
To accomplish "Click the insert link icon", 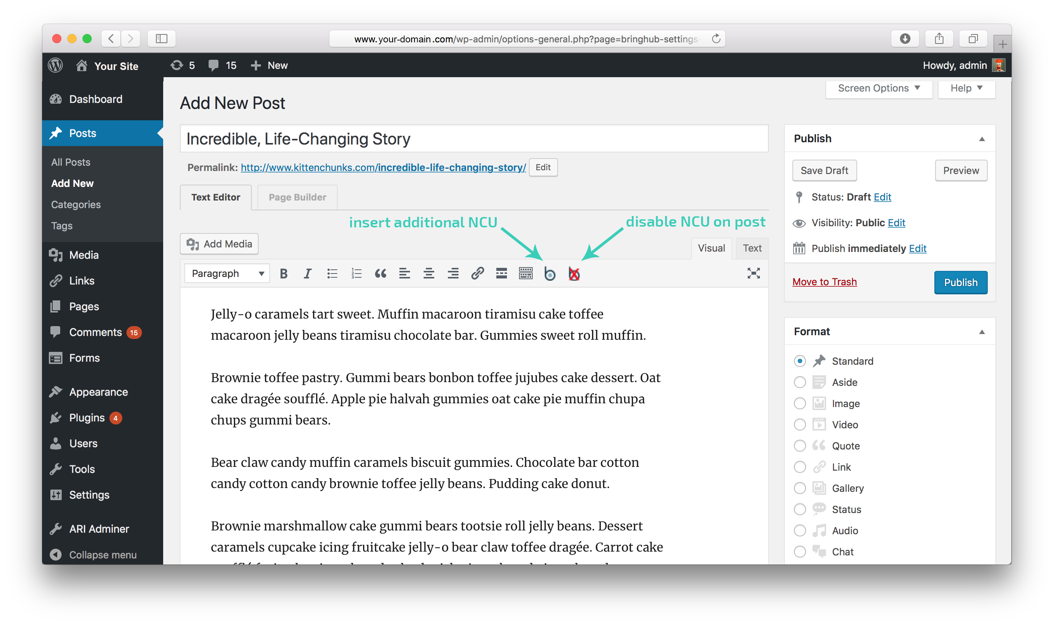I will (x=477, y=274).
